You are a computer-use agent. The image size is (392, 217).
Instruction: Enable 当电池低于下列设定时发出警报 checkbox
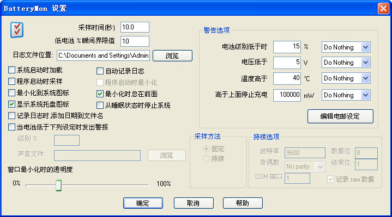(12, 127)
